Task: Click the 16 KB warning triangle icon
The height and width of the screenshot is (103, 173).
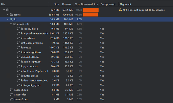Action: (121, 10)
